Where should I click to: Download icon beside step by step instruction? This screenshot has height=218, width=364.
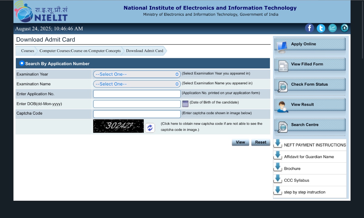278,191
